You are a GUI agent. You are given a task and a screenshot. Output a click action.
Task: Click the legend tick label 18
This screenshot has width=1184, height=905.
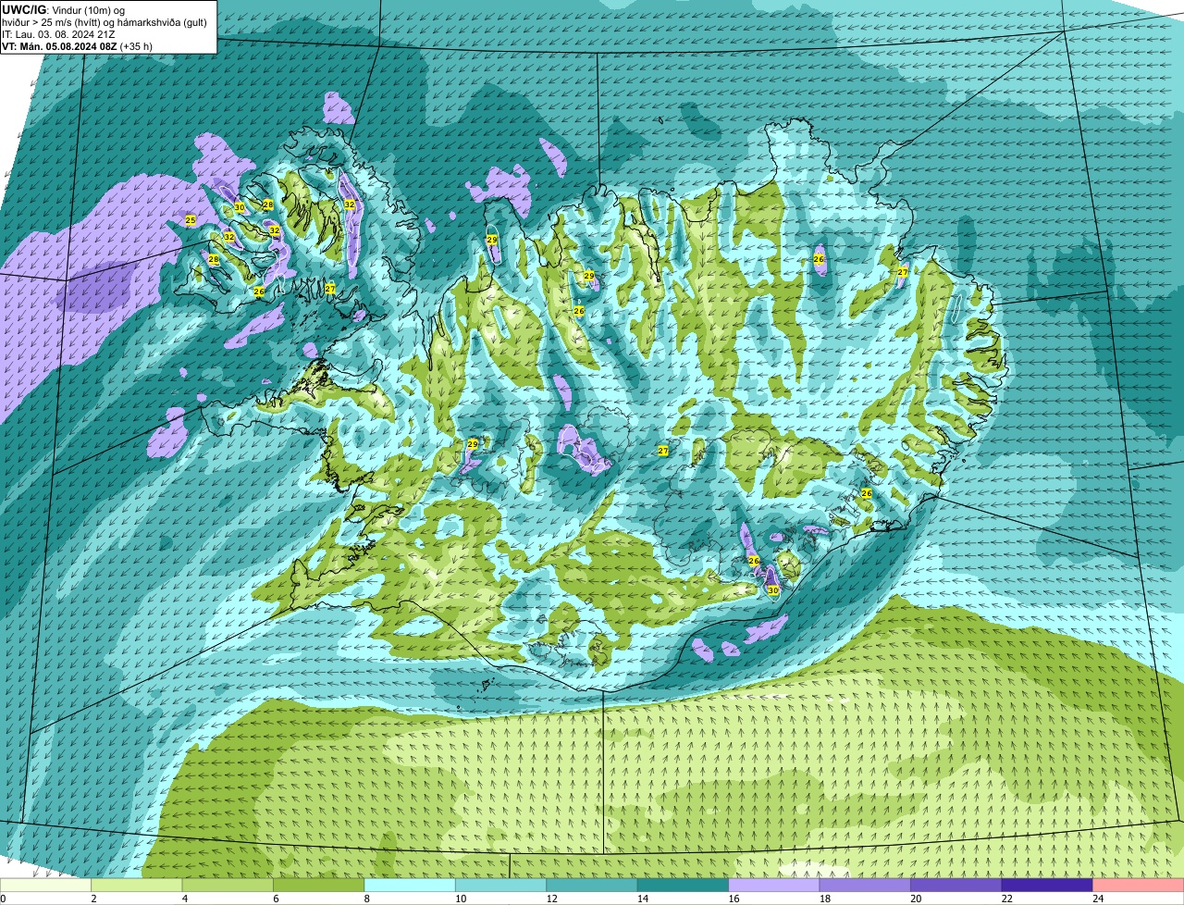825,899
